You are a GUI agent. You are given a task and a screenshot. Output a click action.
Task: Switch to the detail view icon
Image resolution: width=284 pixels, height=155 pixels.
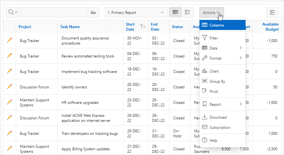point(188,12)
